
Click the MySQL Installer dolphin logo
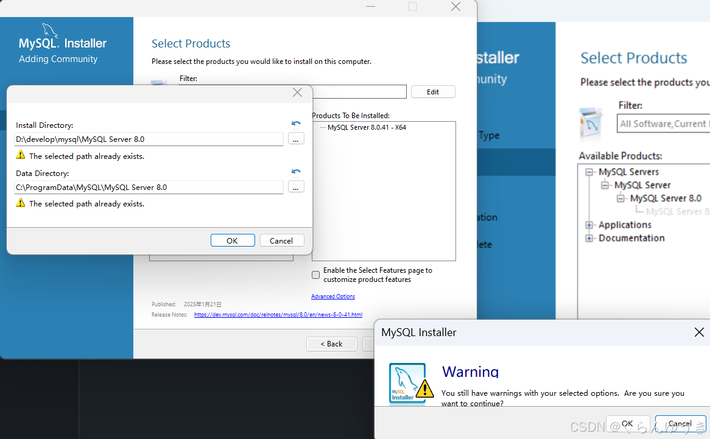pos(50,31)
